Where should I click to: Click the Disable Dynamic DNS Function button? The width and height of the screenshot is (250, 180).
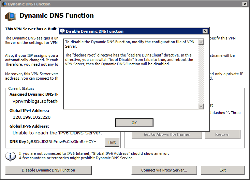tap(48, 170)
